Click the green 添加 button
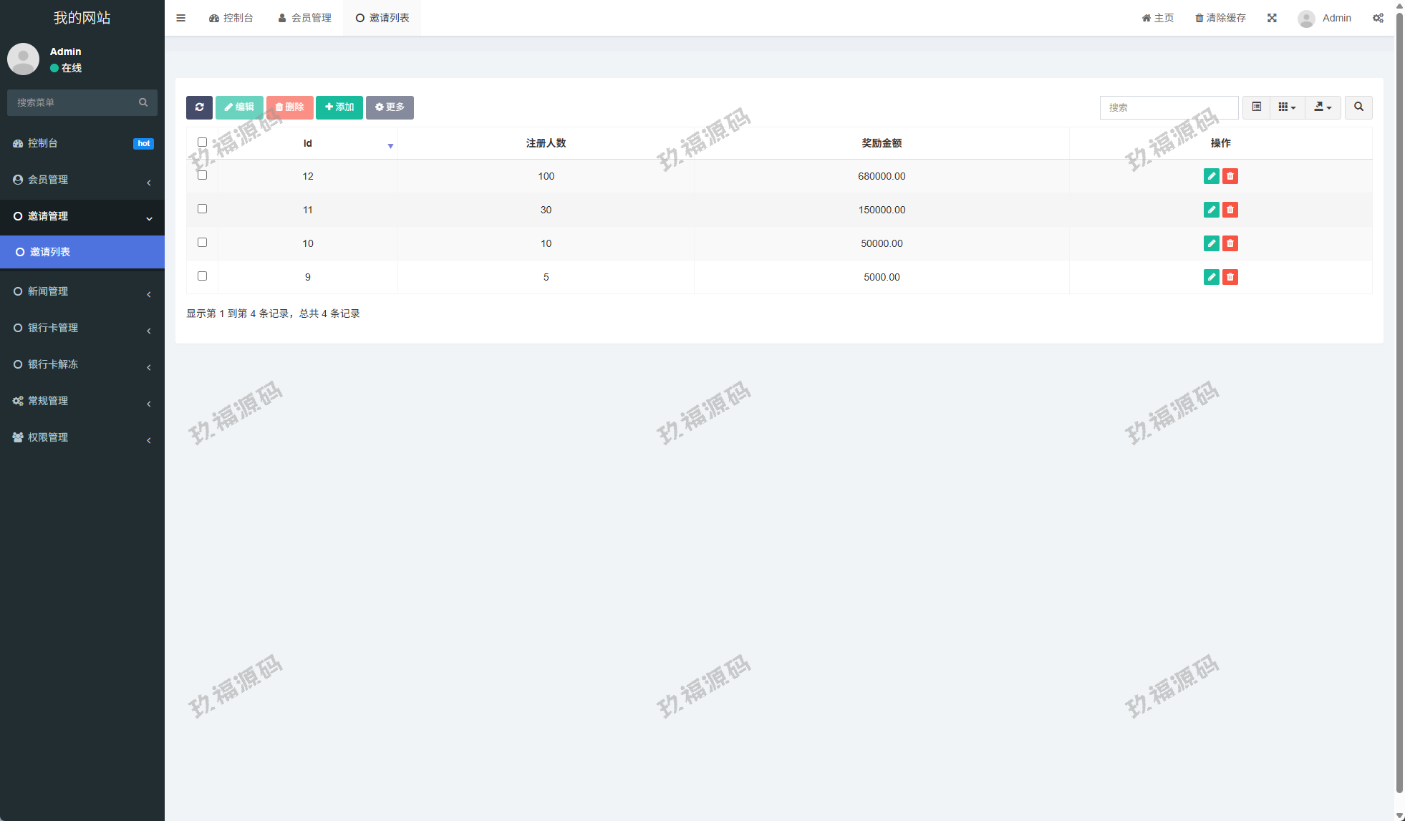 click(x=339, y=107)
